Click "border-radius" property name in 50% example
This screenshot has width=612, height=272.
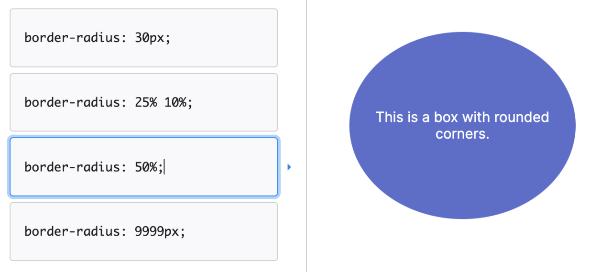click(x=72, y=167)
